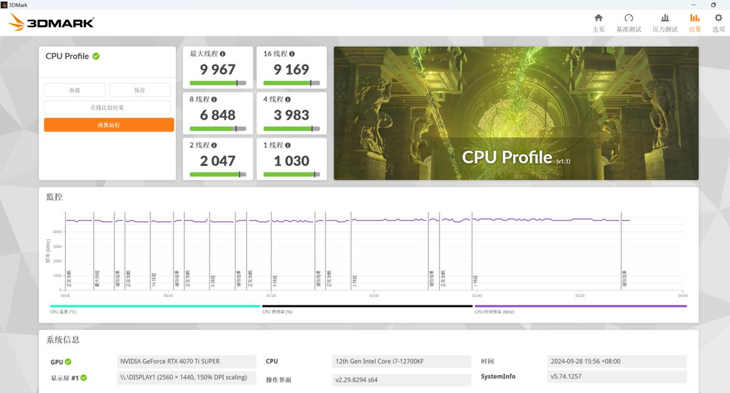The width and height of the screenshot is (730, 393).
Task: Click the purple clock frequency graph line
Action: pyautogui.click(x=347, y=221)
